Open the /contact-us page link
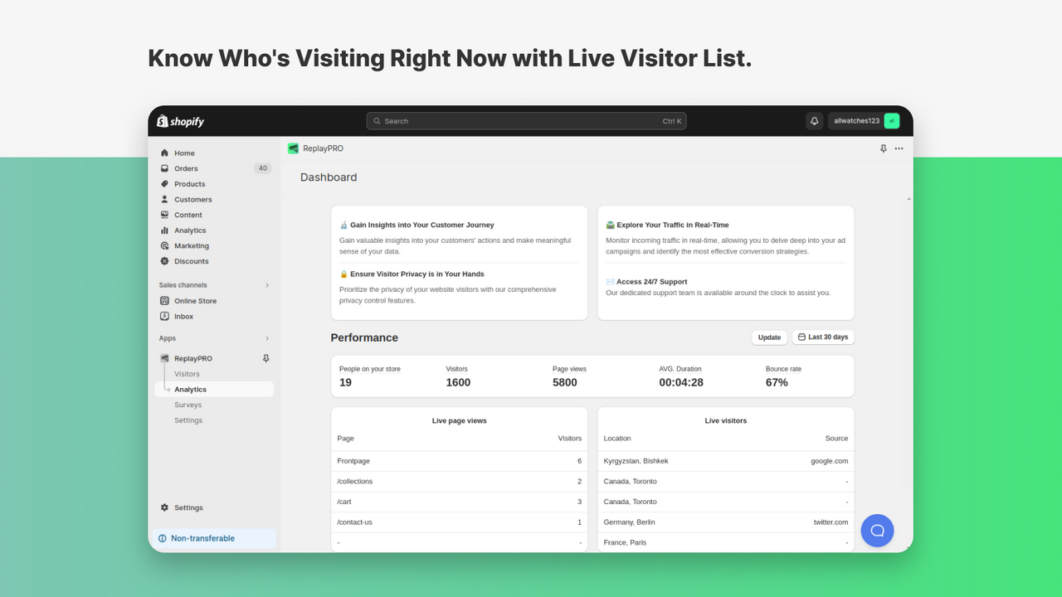The image size is (1062, 597). (x=353, y=522)
